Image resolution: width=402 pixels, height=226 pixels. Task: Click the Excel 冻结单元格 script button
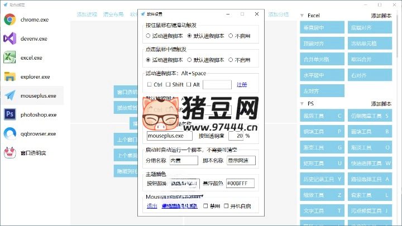(370, 44)
